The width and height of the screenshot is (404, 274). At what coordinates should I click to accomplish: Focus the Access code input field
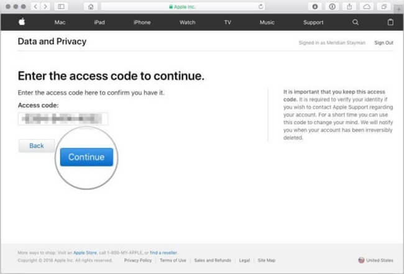(63, 119)
